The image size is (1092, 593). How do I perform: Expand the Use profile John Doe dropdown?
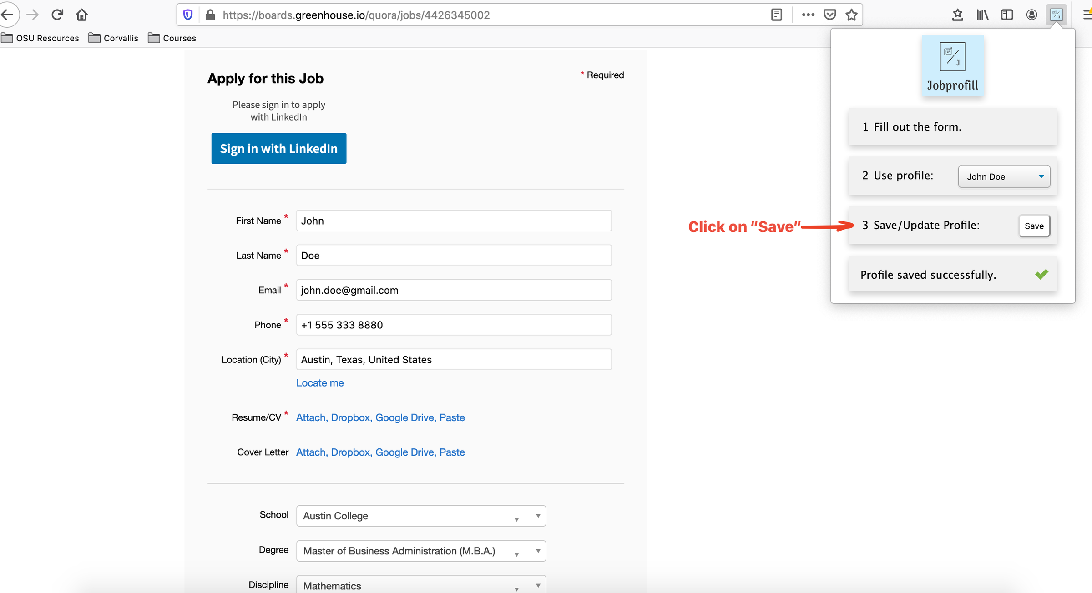tap(1004, 176)
